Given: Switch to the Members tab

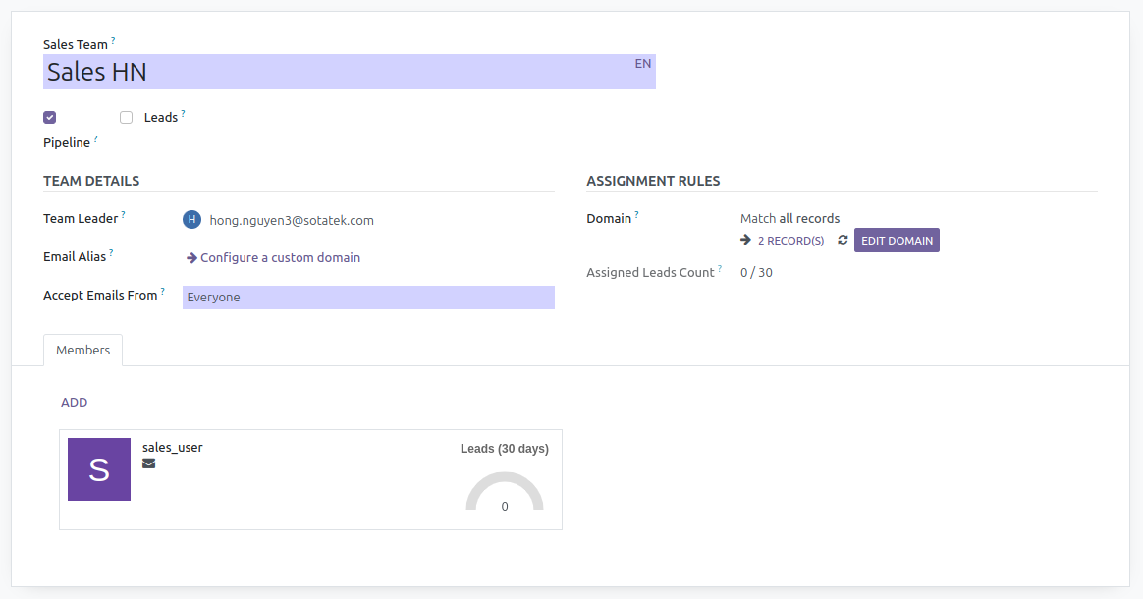Looking at the screenshot, I should tap(82, 350).
